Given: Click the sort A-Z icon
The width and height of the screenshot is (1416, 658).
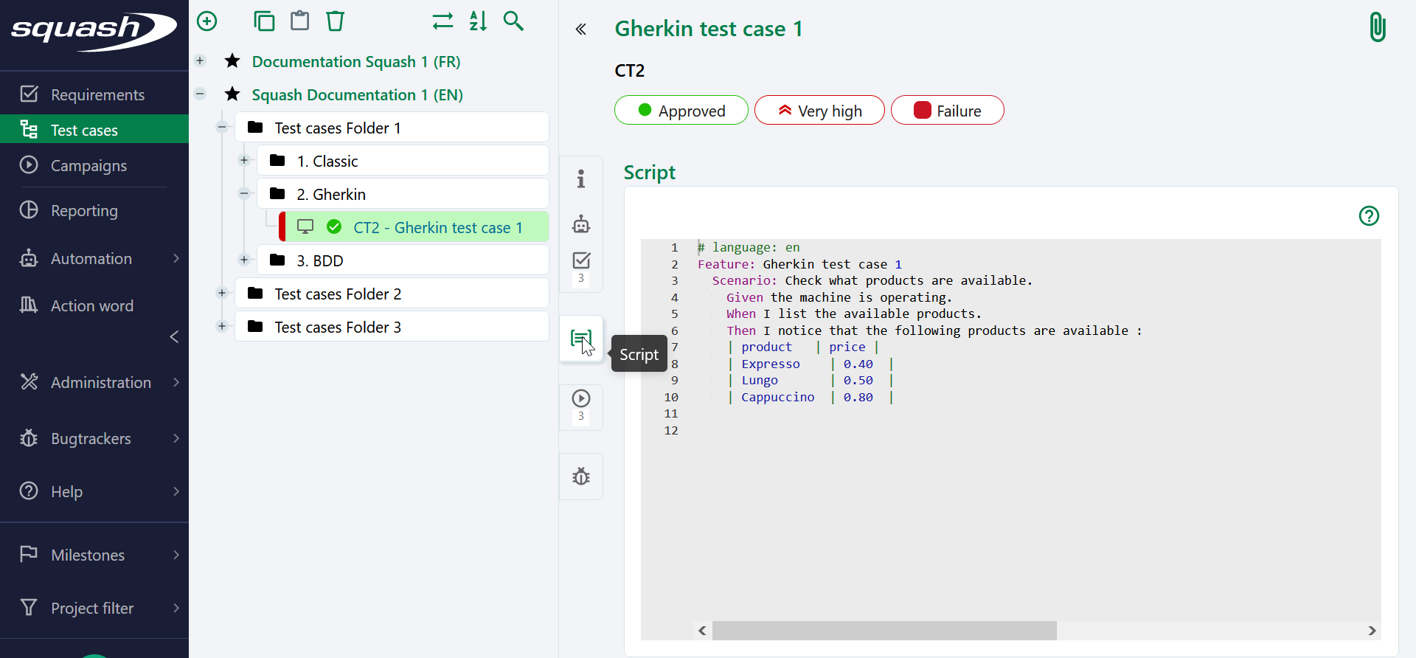Looking at the screenshot, I should tap(478, 21).
